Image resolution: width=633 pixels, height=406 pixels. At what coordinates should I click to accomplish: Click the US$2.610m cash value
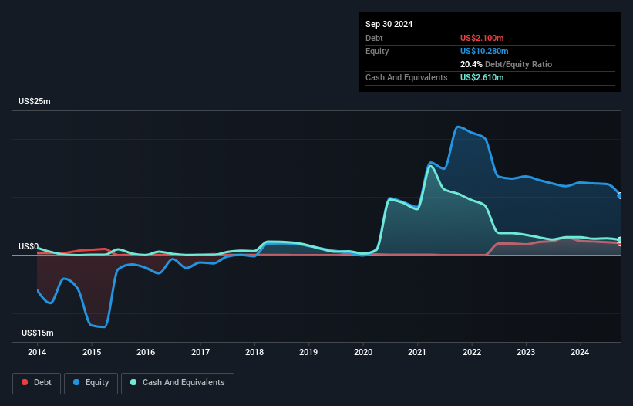point(482,77)
